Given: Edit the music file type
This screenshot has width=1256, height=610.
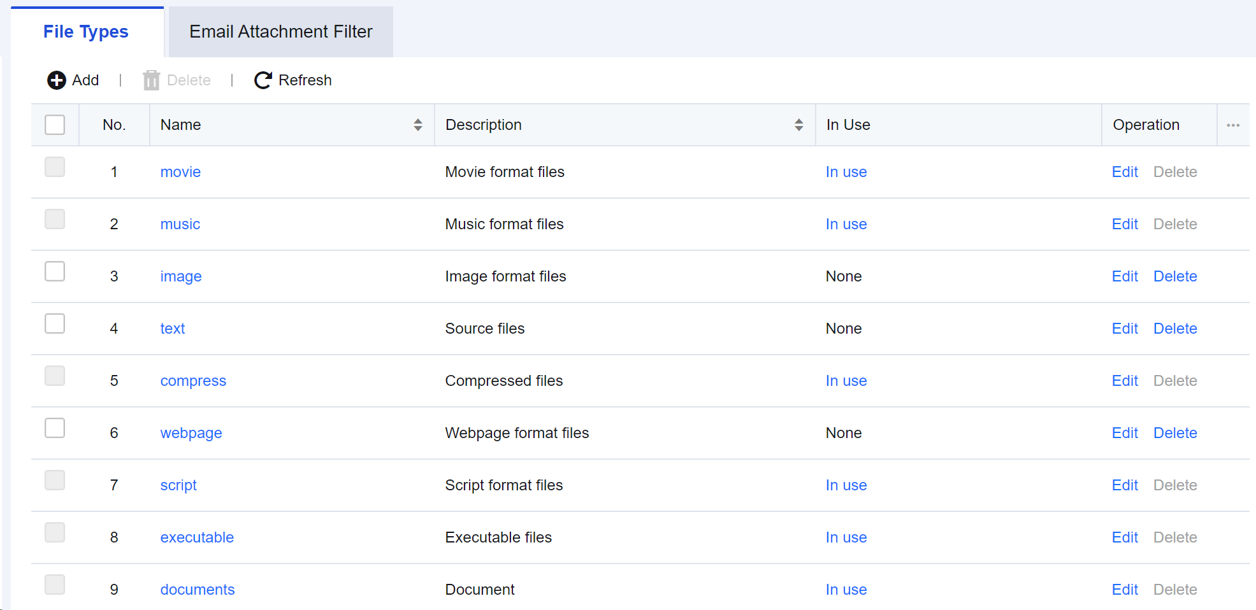Looking at the screenshot, I should 1124,224.
